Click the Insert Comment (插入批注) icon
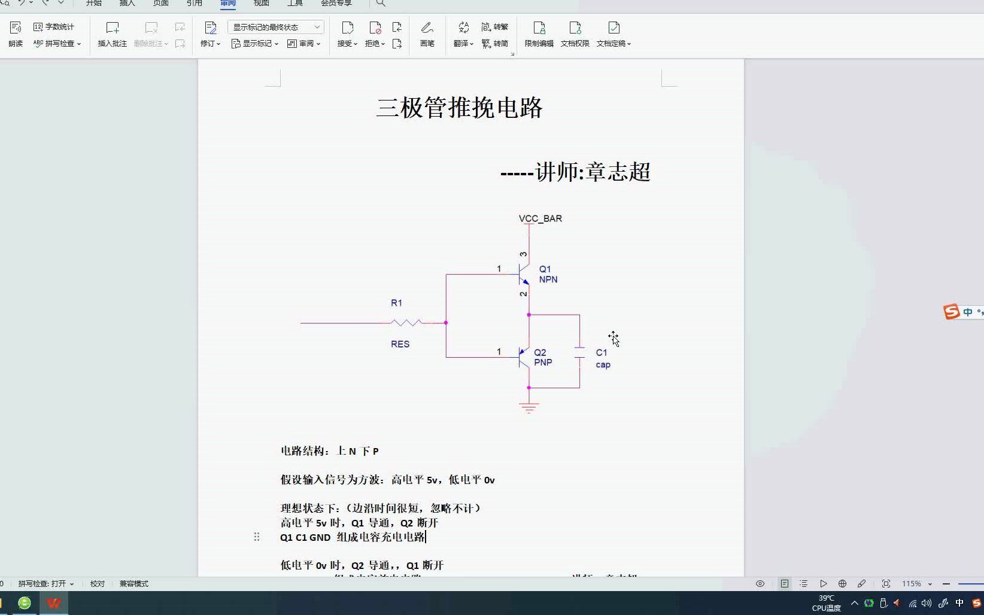 [112, 28]
